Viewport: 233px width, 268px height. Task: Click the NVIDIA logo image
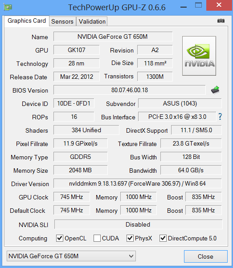click(x=199, y=56)
